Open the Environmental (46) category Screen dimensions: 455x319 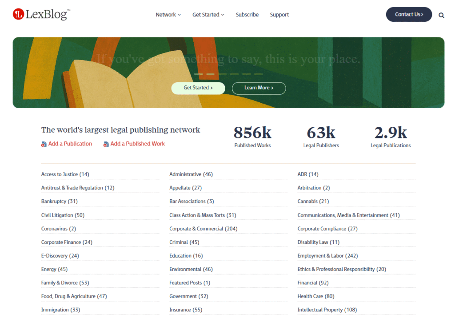tap(191, 269)
